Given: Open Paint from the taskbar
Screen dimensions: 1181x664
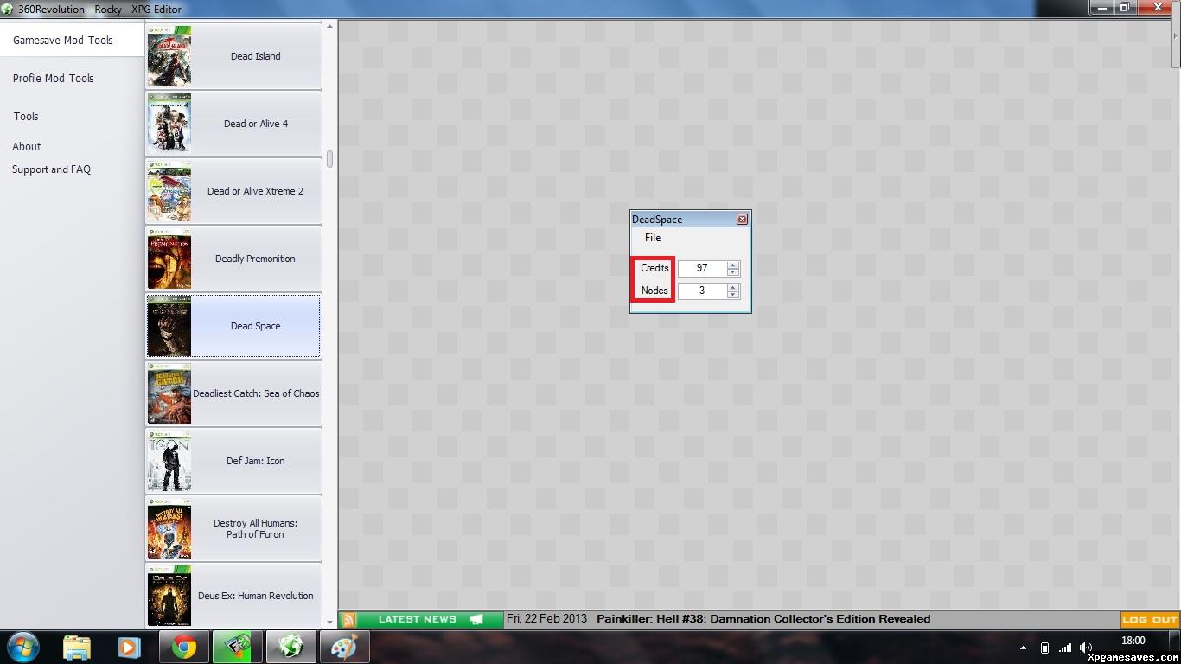Looking at the screenshot, I should click(x=344, y=647).
